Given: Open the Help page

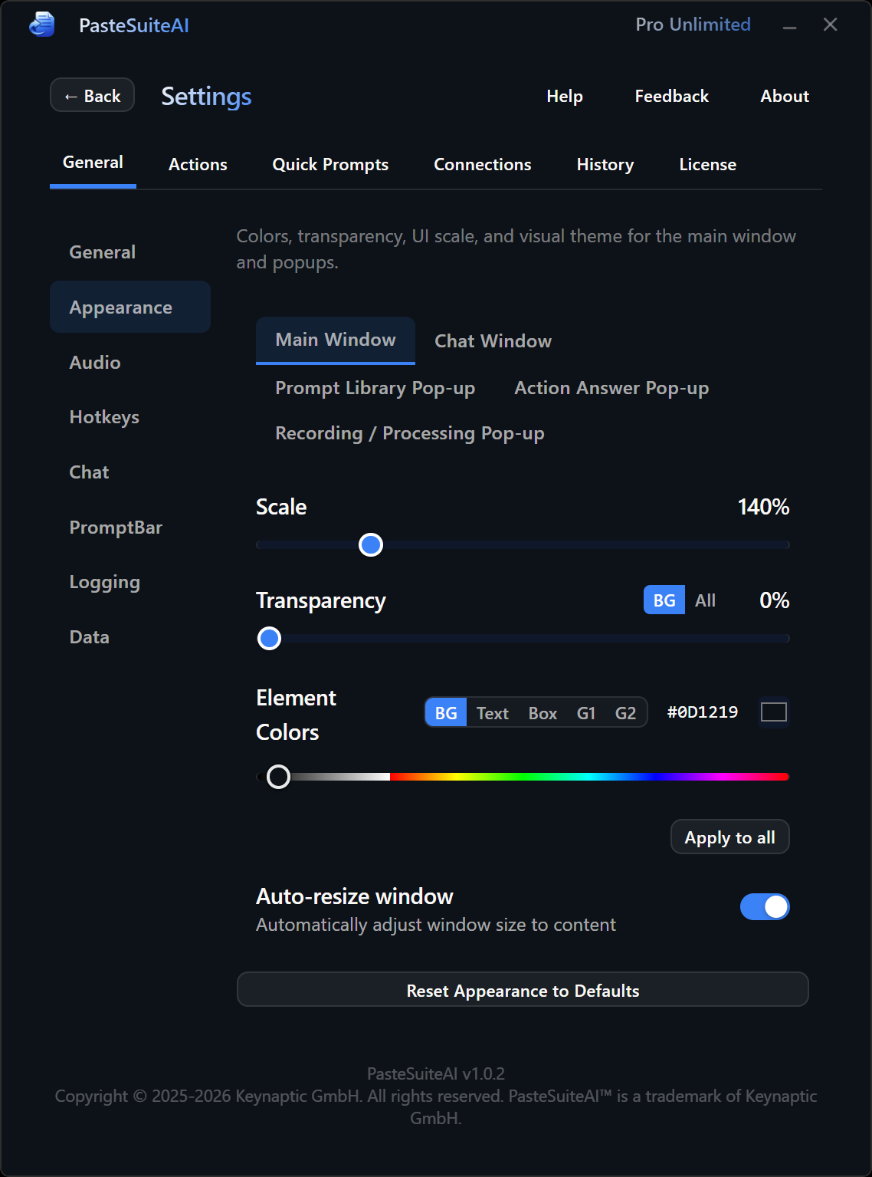Looking at the screenshot, I should click(565, 96).
